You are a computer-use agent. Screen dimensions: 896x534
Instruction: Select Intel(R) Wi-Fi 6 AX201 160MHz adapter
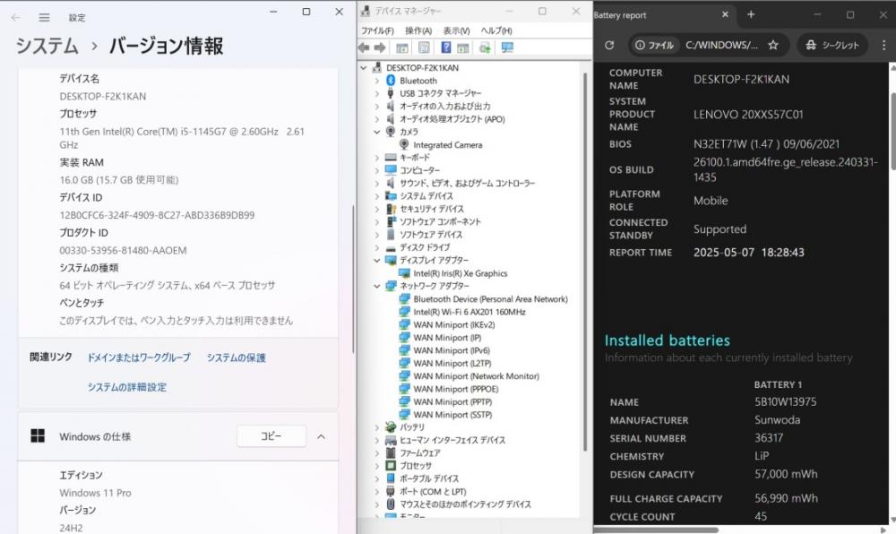470,312
